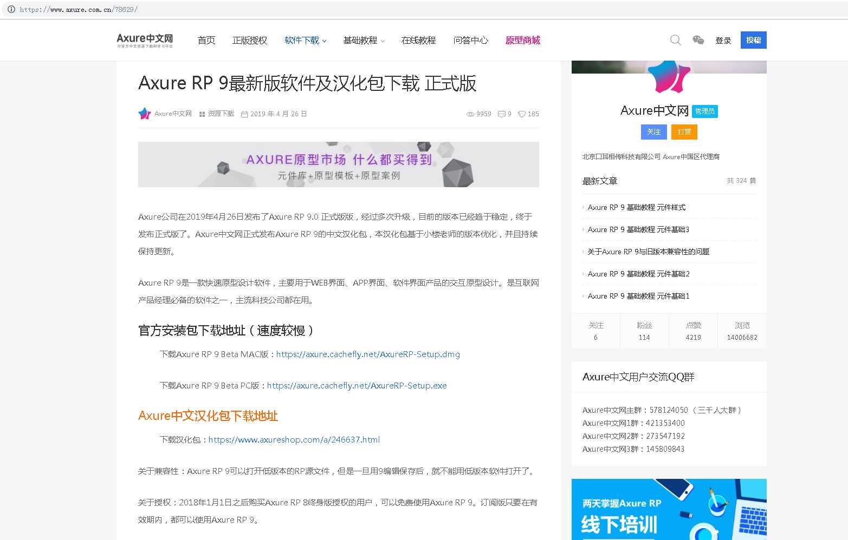Click the 共 324 篇 article count
Screen dimensions: 848x540
pyautogui.click(x=741, y=181)
